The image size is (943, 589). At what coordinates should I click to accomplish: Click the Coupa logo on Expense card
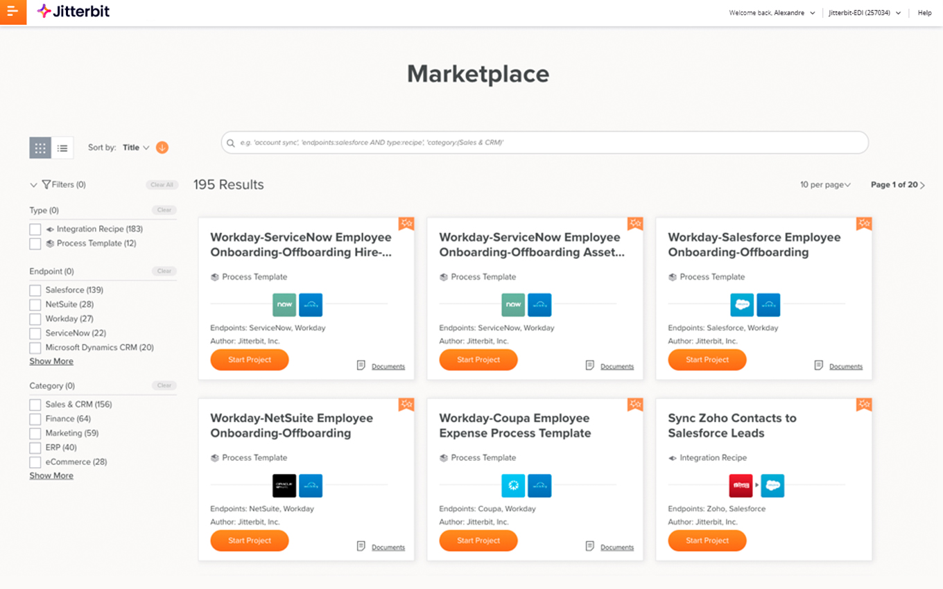coord(513,485)
